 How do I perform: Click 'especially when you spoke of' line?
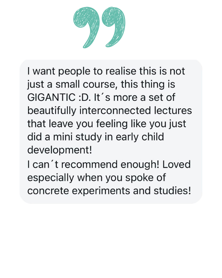click(x=97, y=178)
